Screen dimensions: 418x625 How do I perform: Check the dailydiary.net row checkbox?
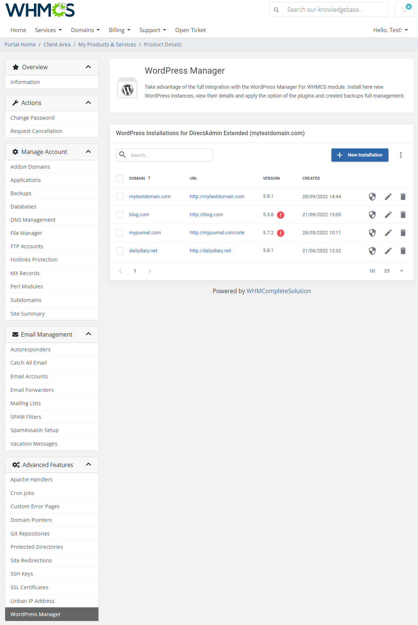pyautogui.click(x=120, y=251)
